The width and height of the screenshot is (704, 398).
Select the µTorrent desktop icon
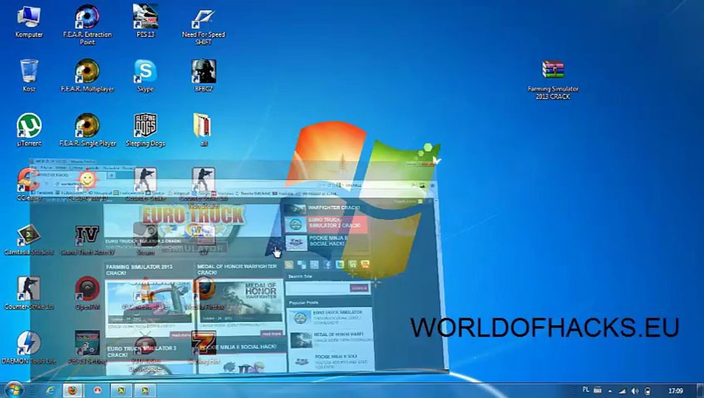click(x=29, y=130)
